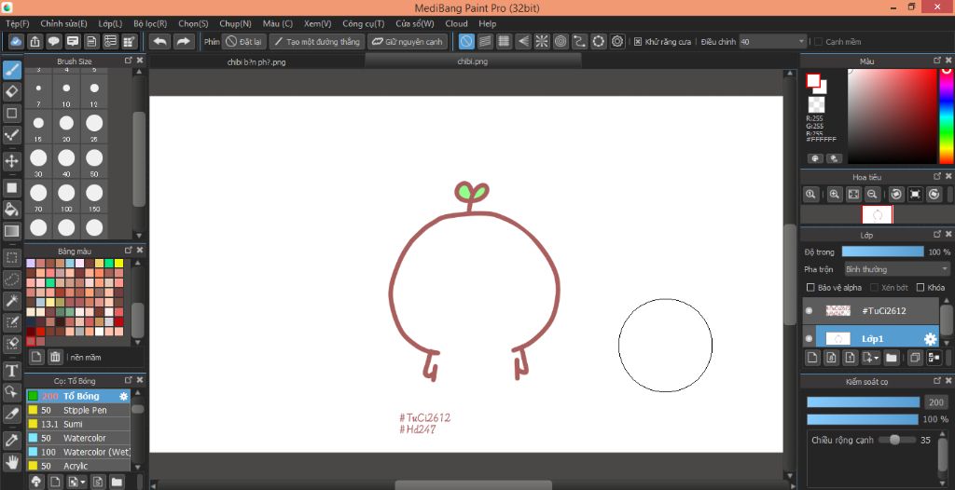Switch to chibi.png tab

(473, 61)
